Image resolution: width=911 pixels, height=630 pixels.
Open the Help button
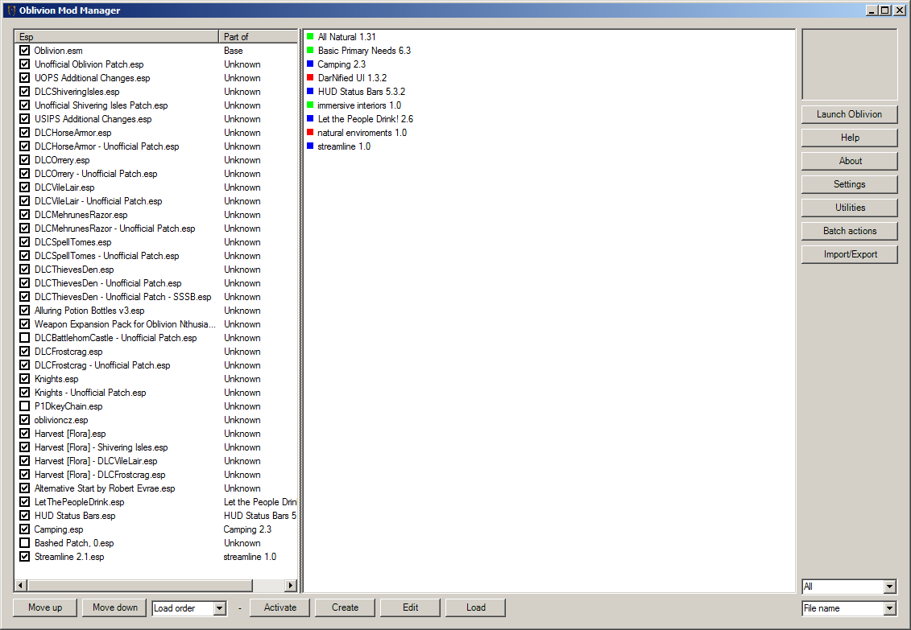click(x=850, y=138)
